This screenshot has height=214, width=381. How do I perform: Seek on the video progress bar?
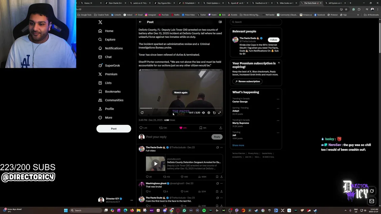point(181,108)
